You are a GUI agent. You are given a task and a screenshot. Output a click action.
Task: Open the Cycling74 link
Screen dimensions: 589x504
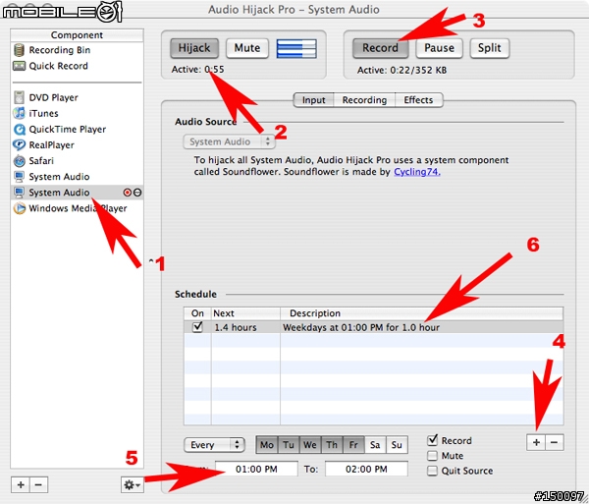click(417, 172)
